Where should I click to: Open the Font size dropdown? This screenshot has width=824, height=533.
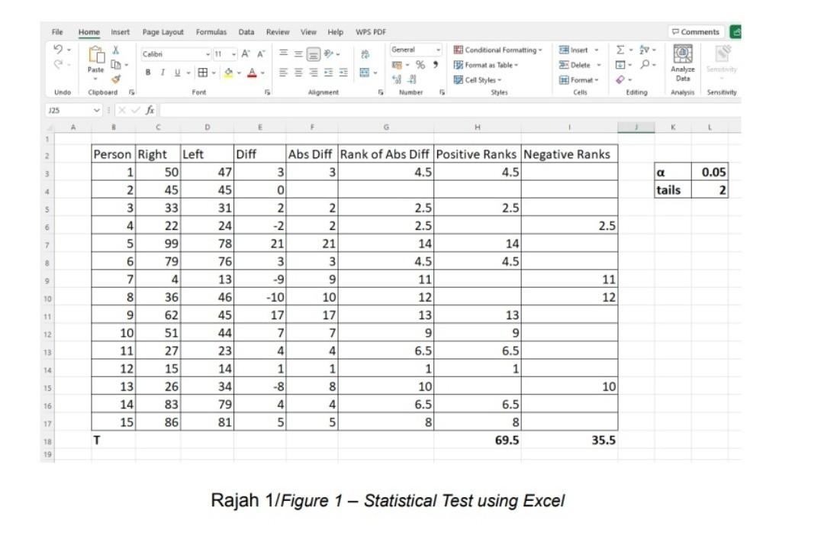point(233,53)
